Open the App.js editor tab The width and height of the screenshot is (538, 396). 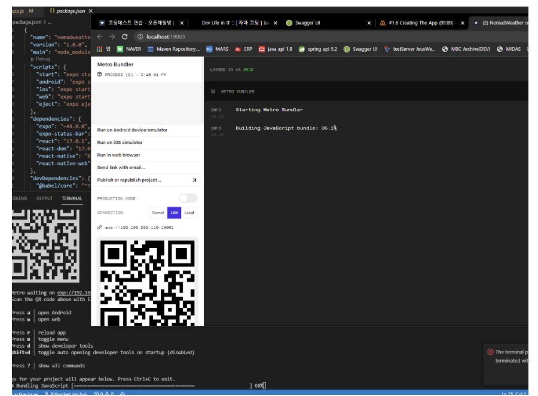click(23, 11)
